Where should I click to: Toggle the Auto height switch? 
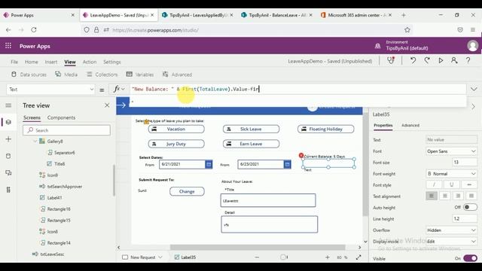pos(470,207)
